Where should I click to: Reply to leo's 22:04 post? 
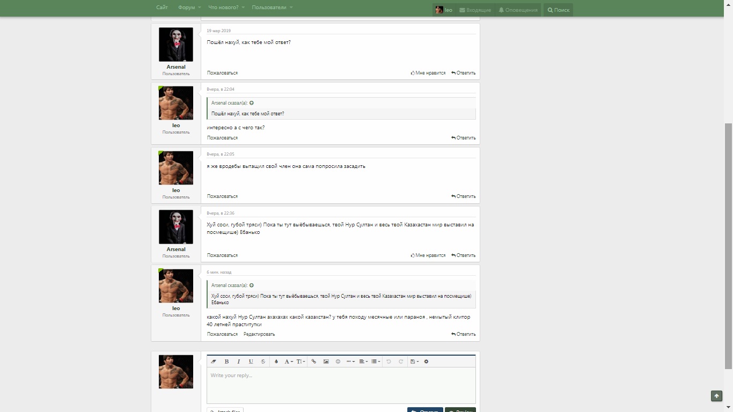click(464, 138)
